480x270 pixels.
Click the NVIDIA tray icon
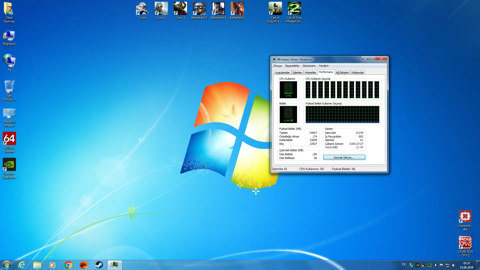[417, 265]
